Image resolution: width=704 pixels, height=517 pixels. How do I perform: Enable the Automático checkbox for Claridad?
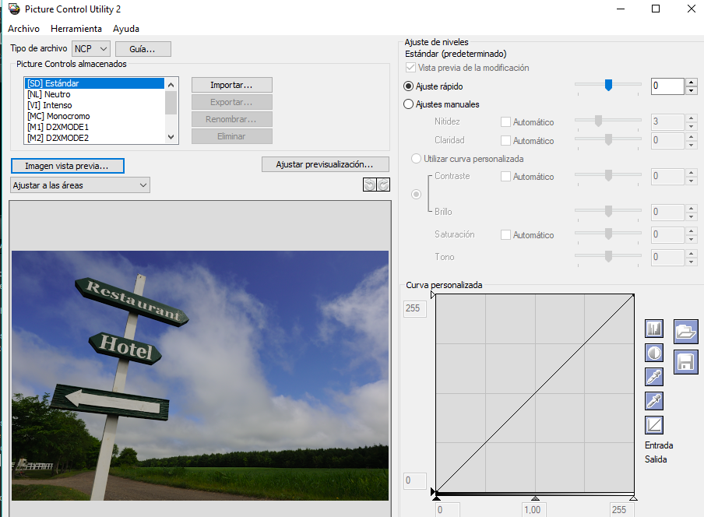tap(505, 140)
